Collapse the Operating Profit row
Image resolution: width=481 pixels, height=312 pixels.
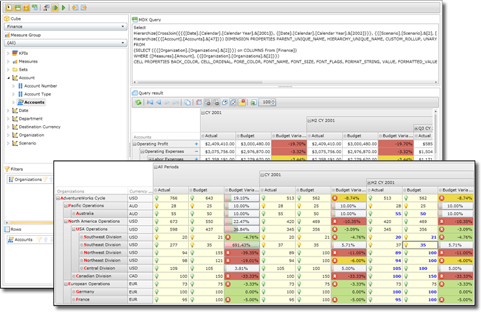click(135, 143)
